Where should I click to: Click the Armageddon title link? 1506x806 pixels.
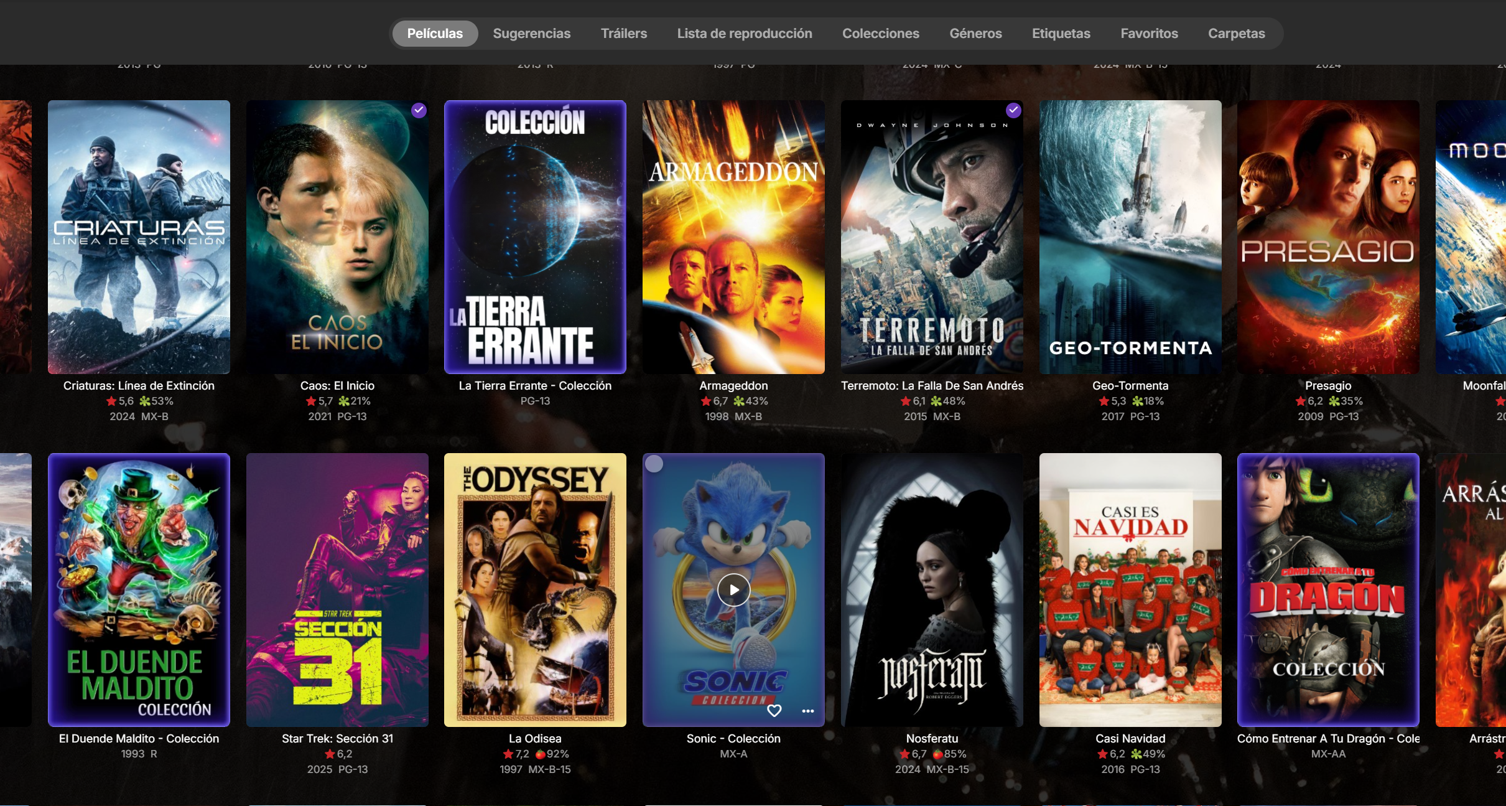pyautogui.click(x=733, y=386)
